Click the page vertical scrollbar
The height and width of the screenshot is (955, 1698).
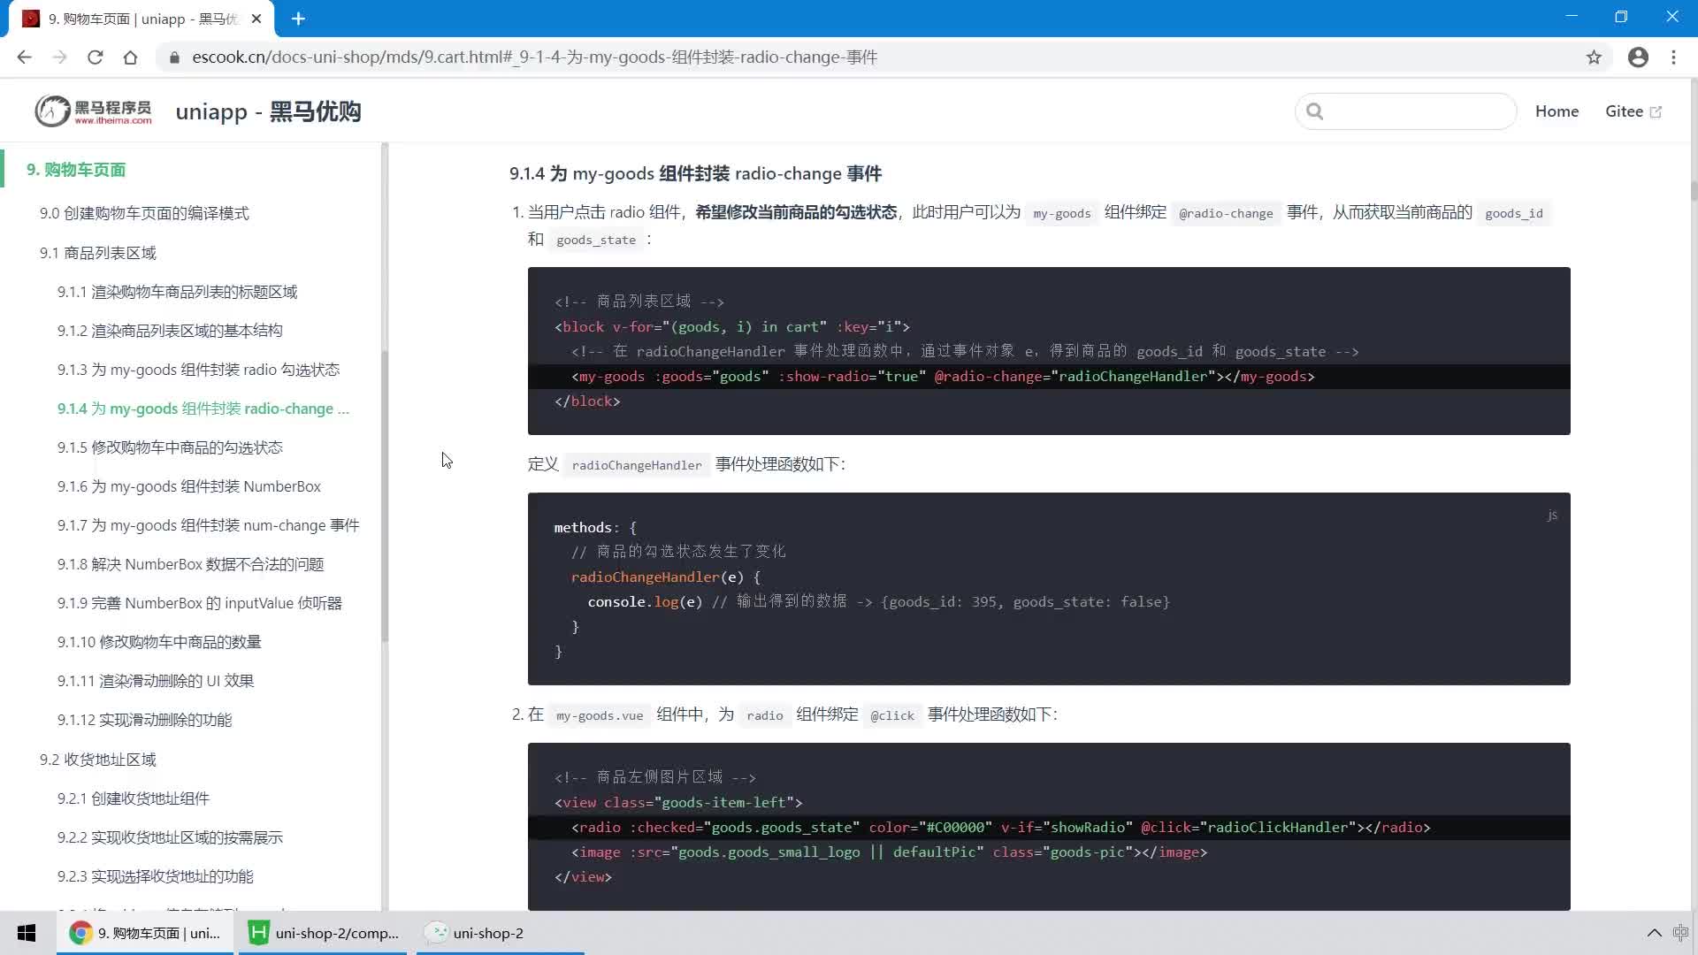click(x=1694, y=190)
